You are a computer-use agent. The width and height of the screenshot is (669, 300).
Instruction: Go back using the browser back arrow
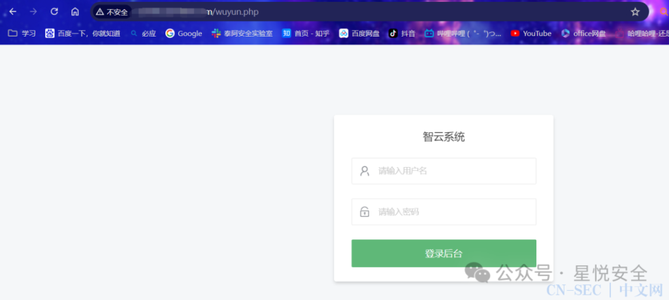click(13, 12)
